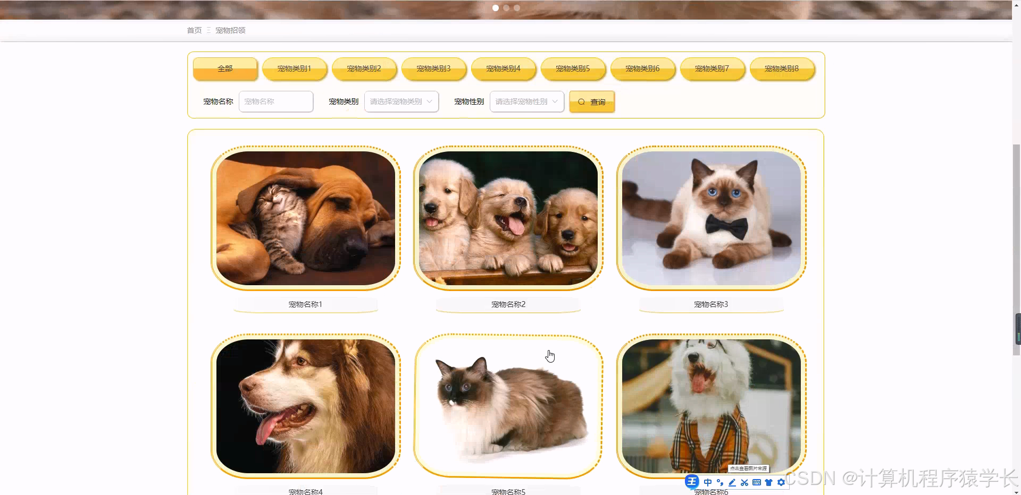Open ragdoll cat photo 宠物名称5
The width and height of the screenshot is (1021, 495).
click(x=508, y=406)
